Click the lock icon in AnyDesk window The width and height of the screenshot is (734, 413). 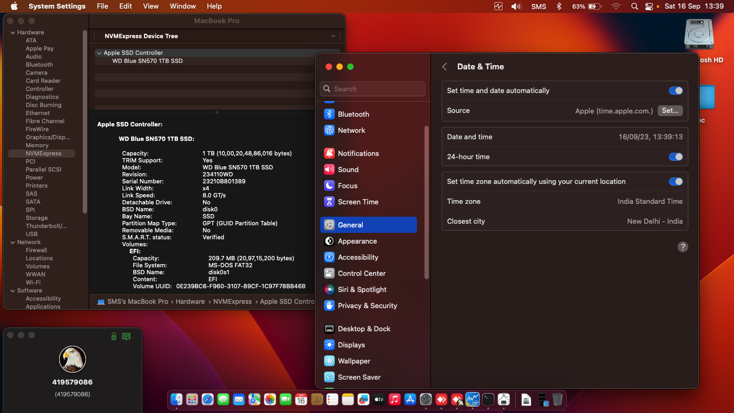[x=113, y=337]
